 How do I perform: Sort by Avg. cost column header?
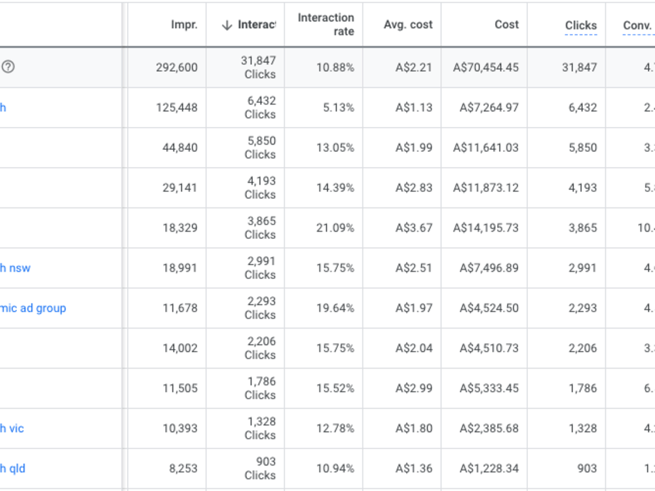(x=408, y=25)
